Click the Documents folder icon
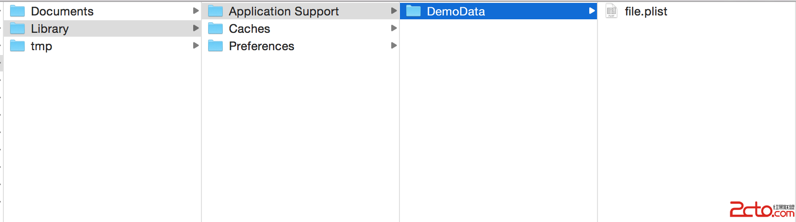Screen dimensions: 796x222 point(17,11)
